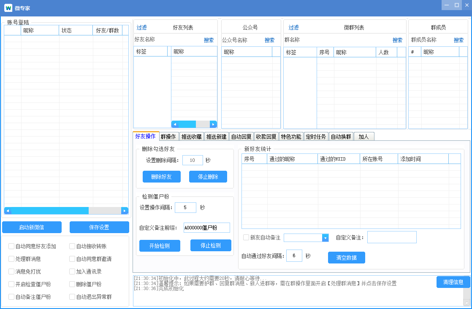Click 搜索 next to 好友名称

[x=209, y=40]
